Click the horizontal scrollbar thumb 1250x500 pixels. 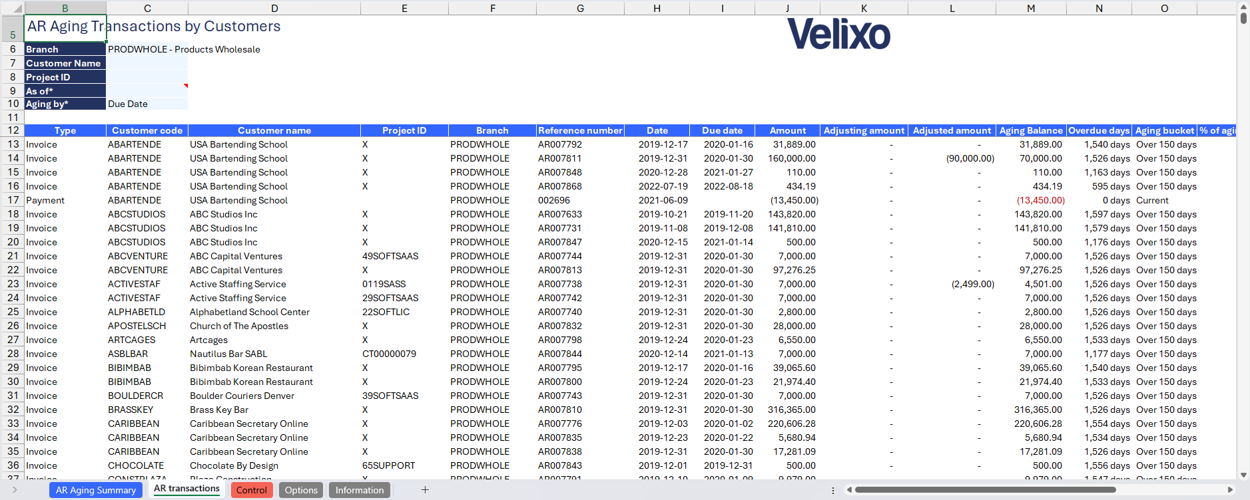(x=985, y=490)
